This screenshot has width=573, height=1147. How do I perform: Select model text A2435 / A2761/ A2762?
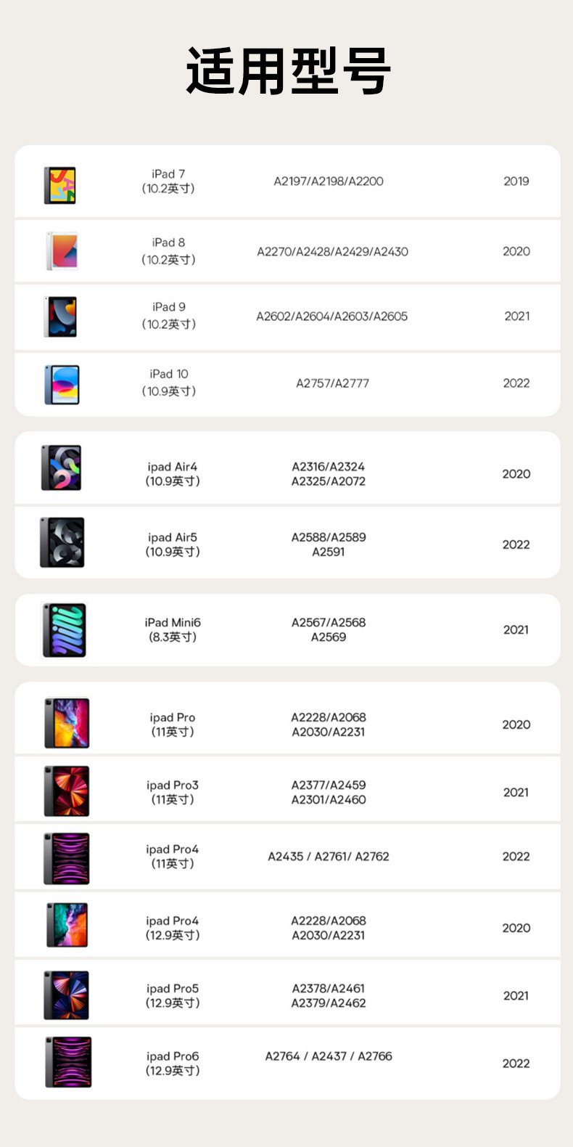(329, 857)
